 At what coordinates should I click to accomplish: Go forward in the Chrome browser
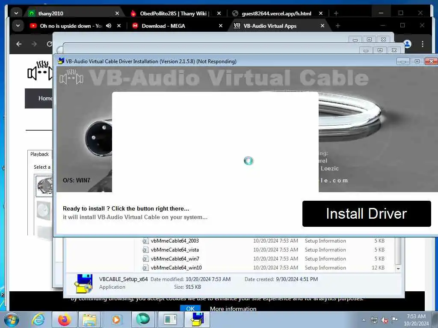coord(34,44)
